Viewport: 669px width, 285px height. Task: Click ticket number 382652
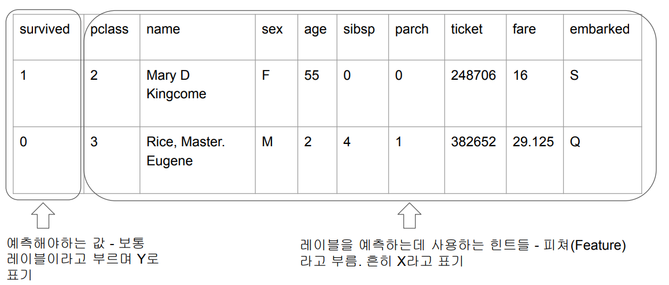473,142
